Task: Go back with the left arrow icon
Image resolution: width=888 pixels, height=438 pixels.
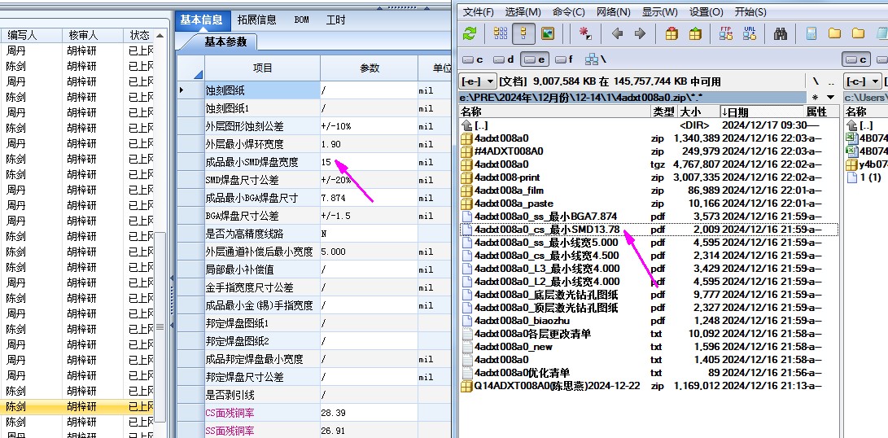Action: [618, 33]
